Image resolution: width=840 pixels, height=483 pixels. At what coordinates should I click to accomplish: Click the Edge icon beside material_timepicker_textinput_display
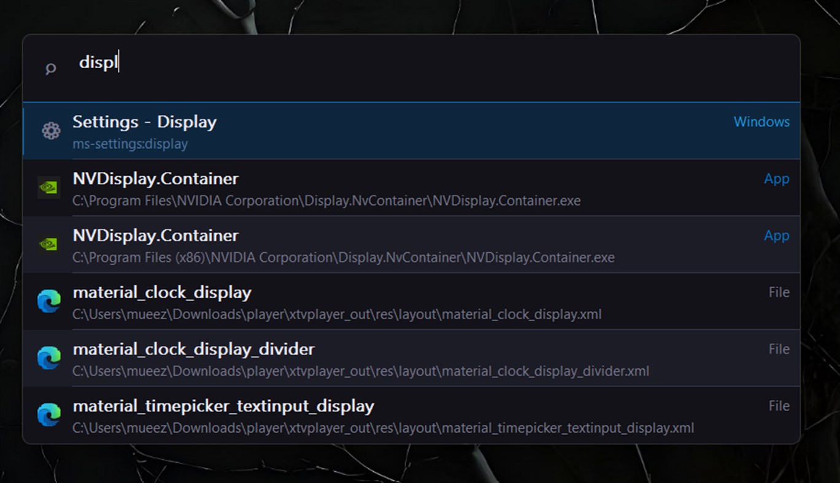point(48,415)
